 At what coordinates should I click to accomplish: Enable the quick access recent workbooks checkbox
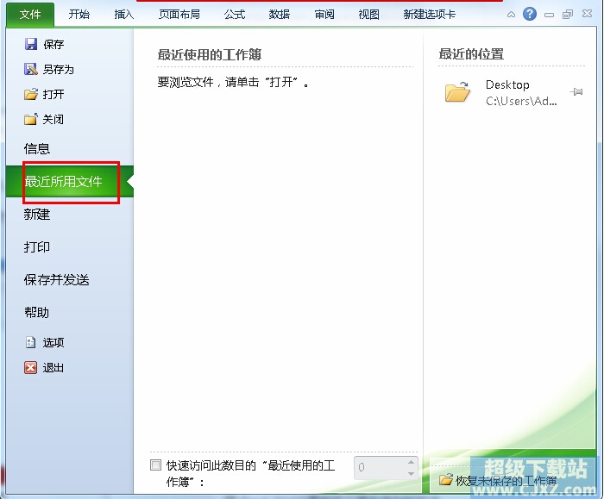(x=155, y=465)
